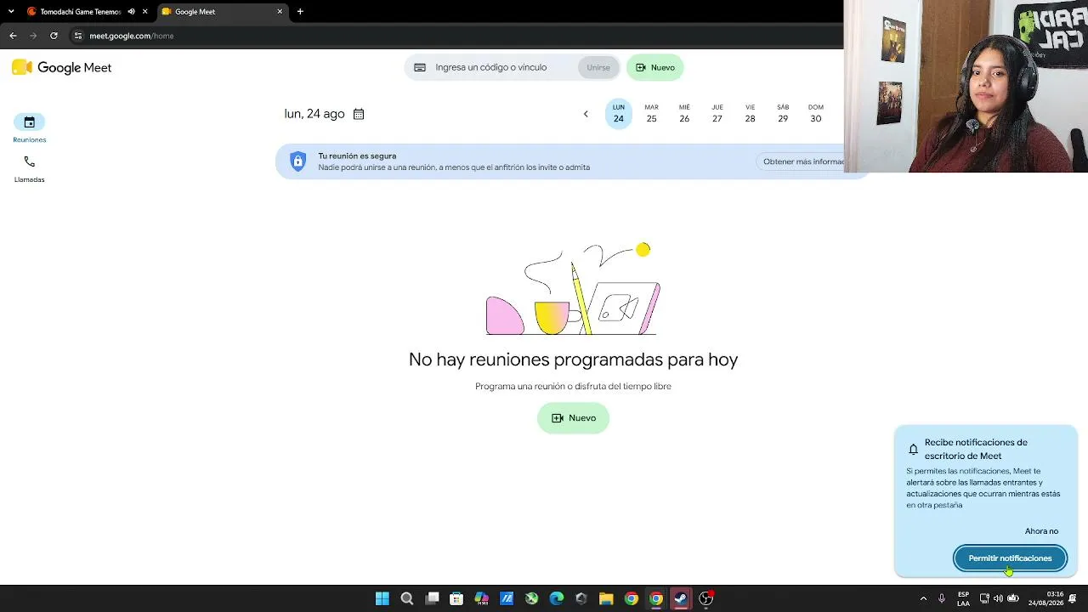The width and height of the screenshot is (1088, 612).
Task: Reload the Meet page
Action: tap(54, 36)
